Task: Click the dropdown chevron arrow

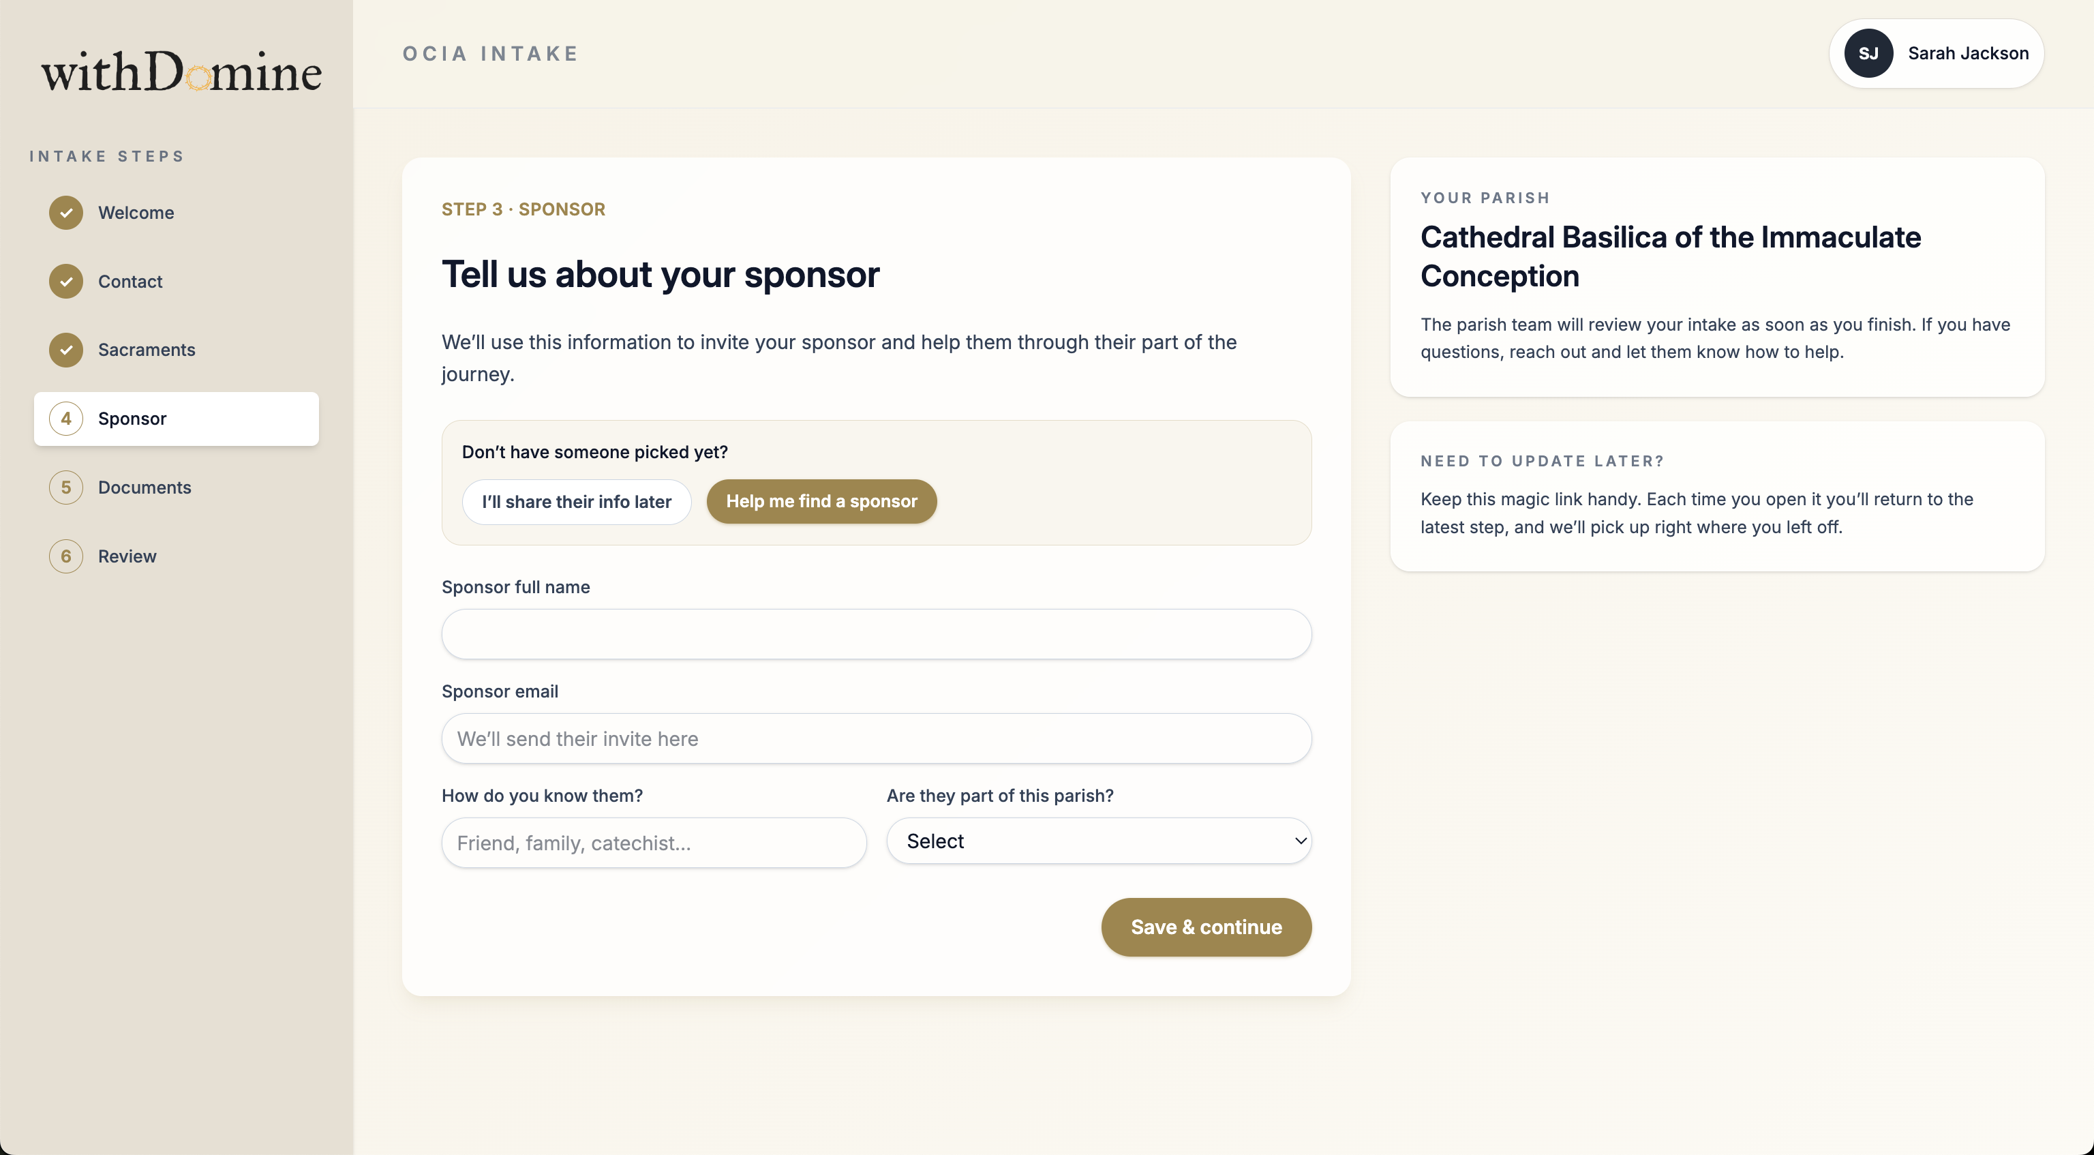Action: pos(1301,841)
